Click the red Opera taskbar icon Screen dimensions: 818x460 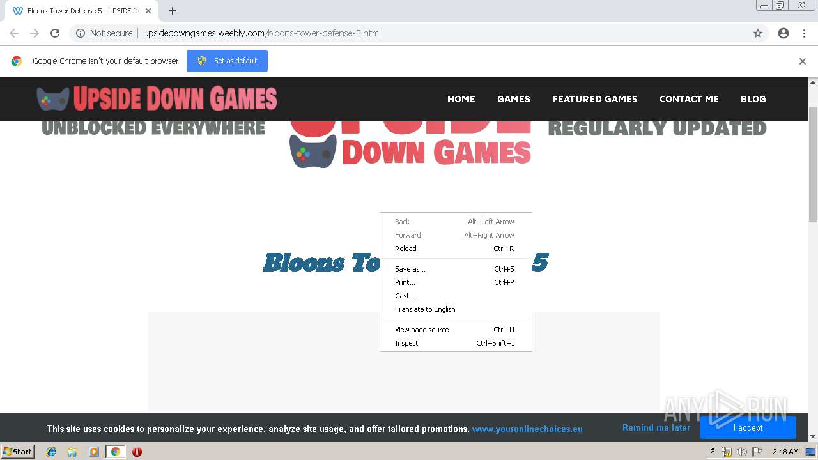tap(137, 452)
